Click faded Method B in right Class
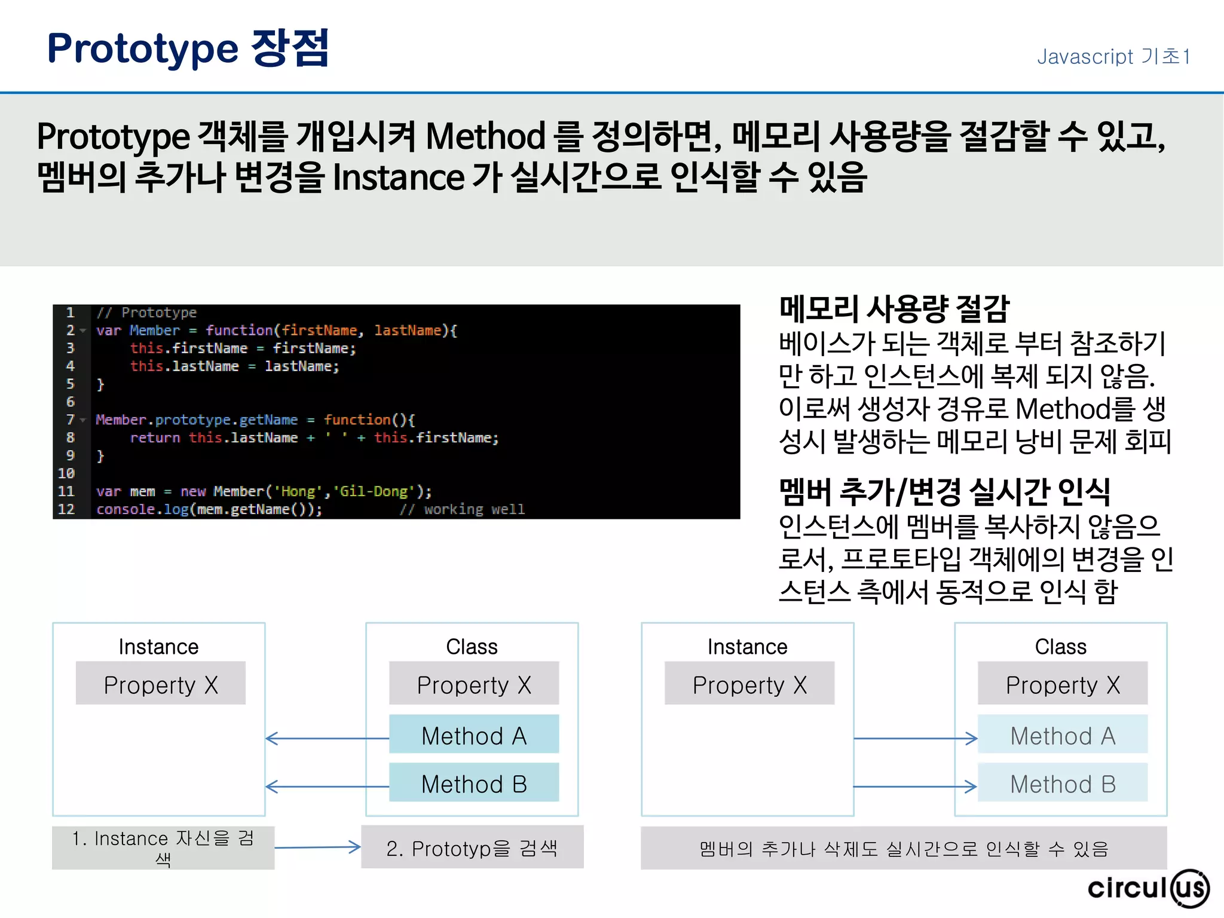 [1062, 784]
